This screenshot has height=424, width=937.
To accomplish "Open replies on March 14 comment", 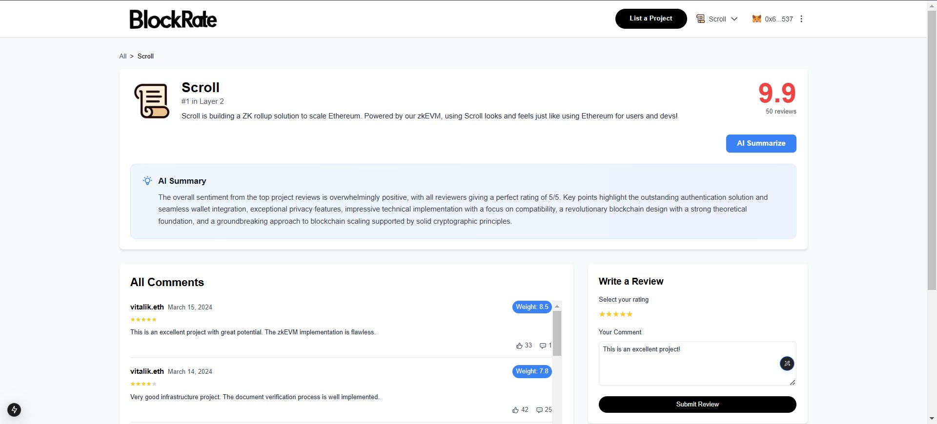I will (x=544, y=410).
